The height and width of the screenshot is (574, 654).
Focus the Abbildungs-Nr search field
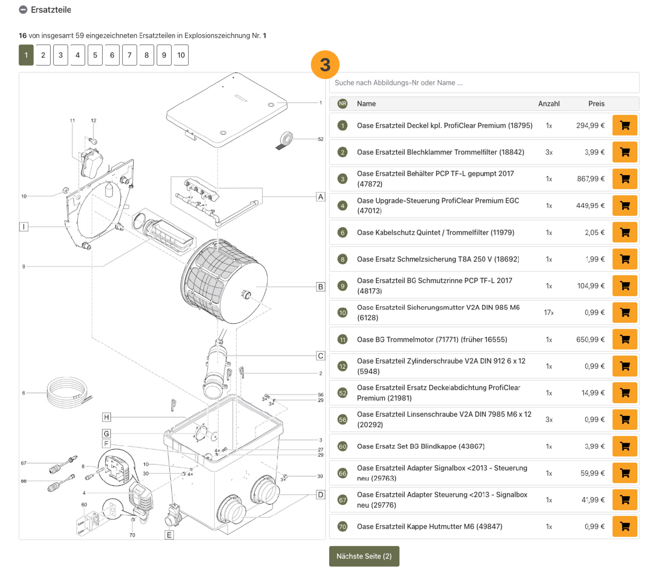point(484,83)
